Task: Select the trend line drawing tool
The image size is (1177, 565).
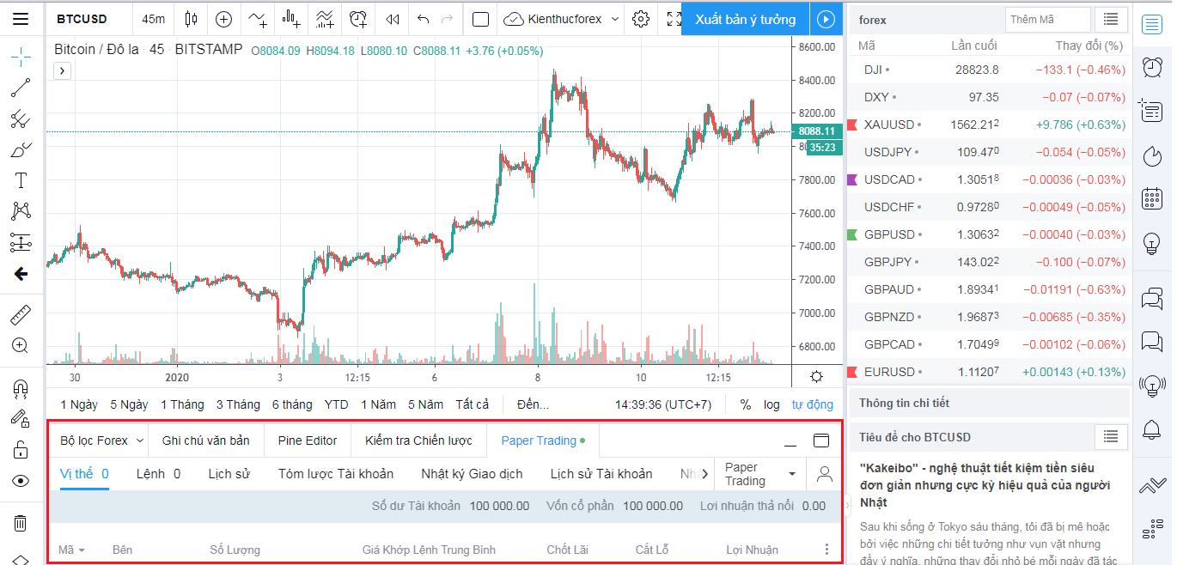Action: (x=21, y=88)
